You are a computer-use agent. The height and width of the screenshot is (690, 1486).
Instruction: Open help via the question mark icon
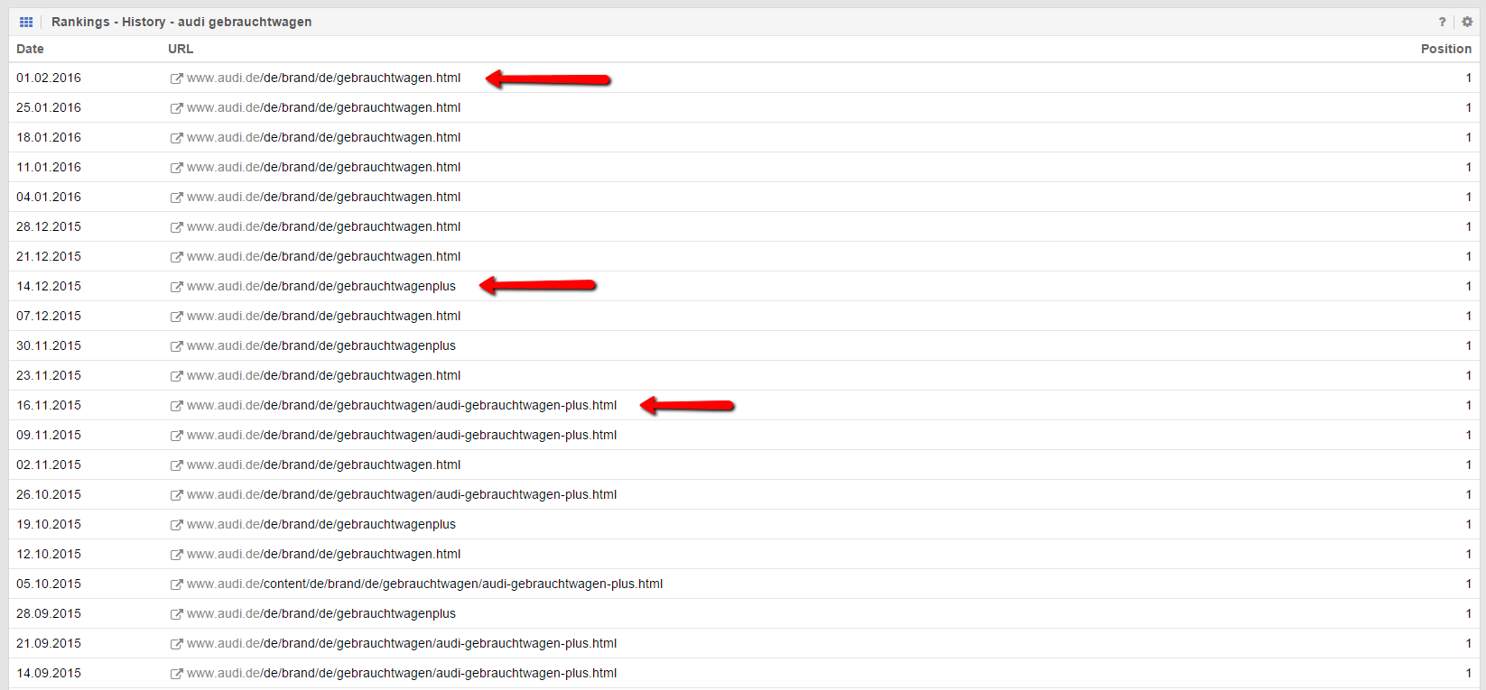coord(1442,22)
